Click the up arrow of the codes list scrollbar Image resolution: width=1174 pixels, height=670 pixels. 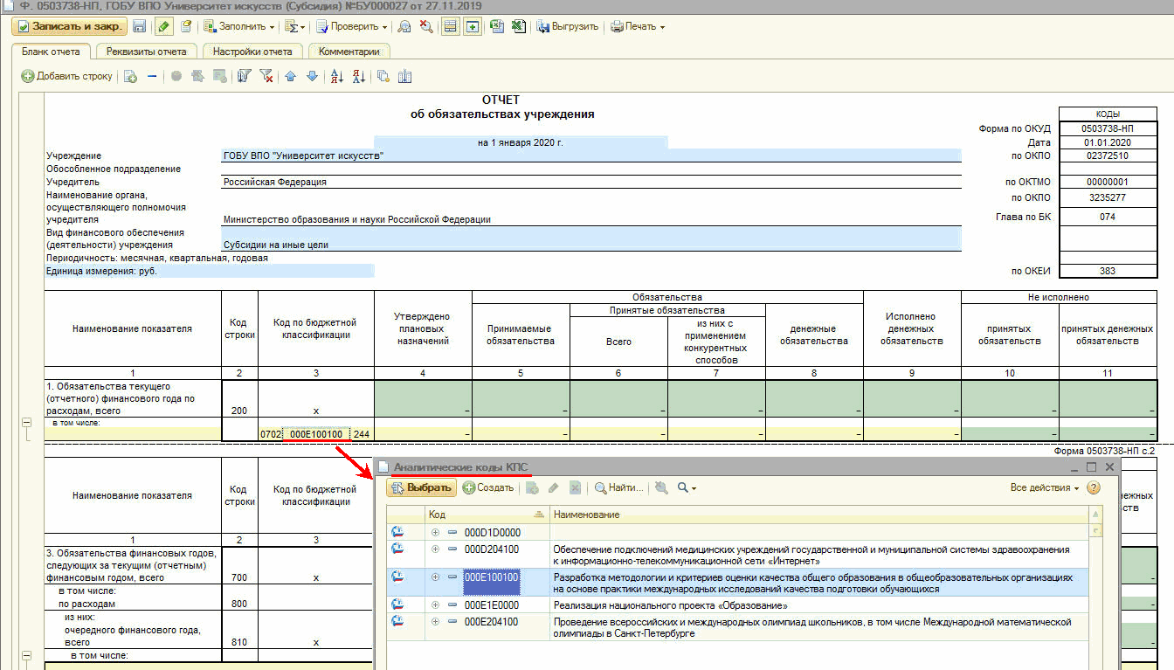click(x=1096, y=515)
